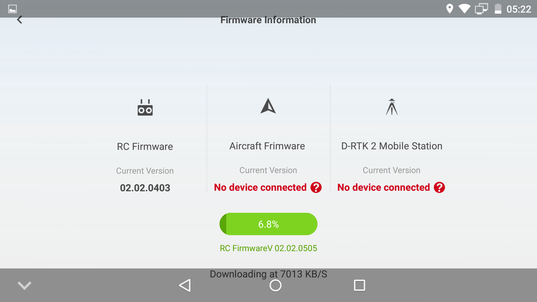Click the Aircraft Frimware heading
The image size is (537, 302).
(x=267, y=146)
